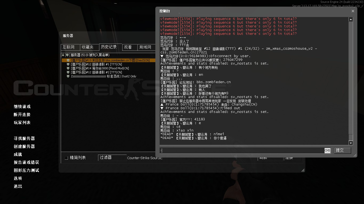This screenshot has height=204, width=364.
Task: Click 'Source Engine 24 (build 2234230)' text
Action: (x=342, y=2)
